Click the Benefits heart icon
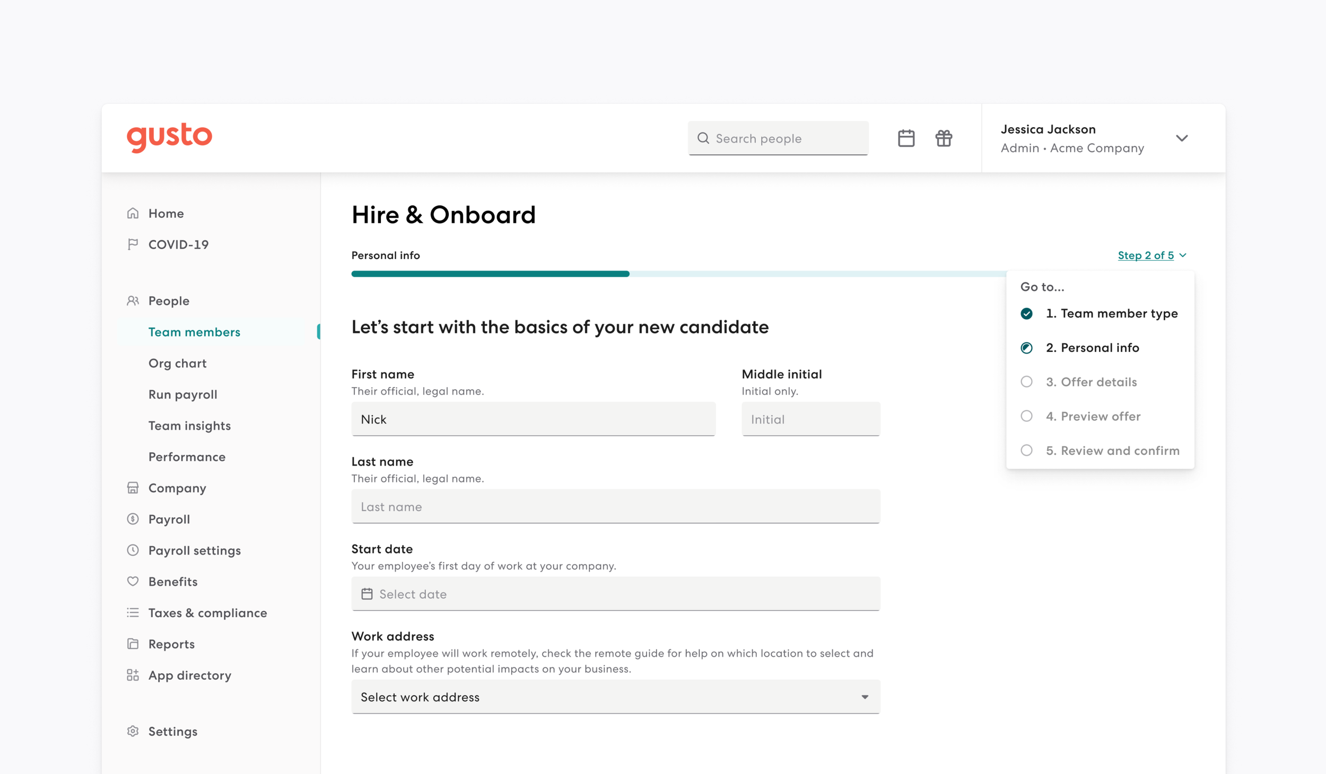 [x=133, y=582]
